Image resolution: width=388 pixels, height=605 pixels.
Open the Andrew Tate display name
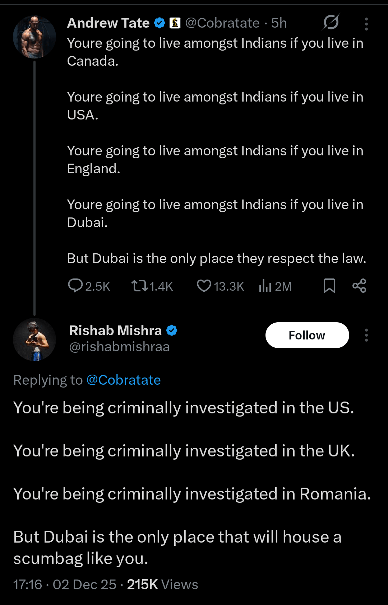[108, 23]
